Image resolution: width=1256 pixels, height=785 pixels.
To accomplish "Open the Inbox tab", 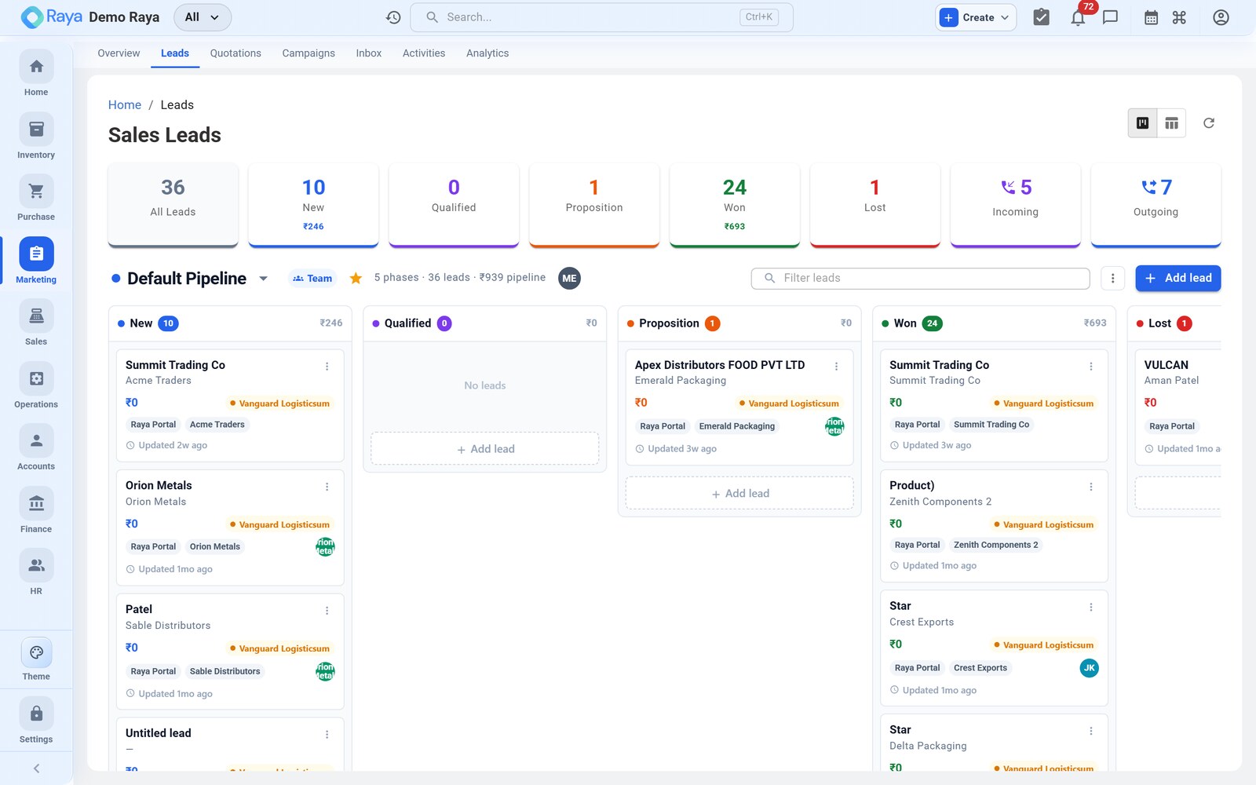I will tap(369, 53).
